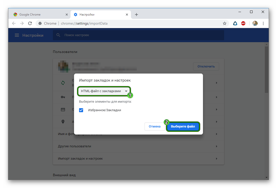Click the browser back arrow
The width and height of the screenshot is (277, 188).
pos(14,23)
